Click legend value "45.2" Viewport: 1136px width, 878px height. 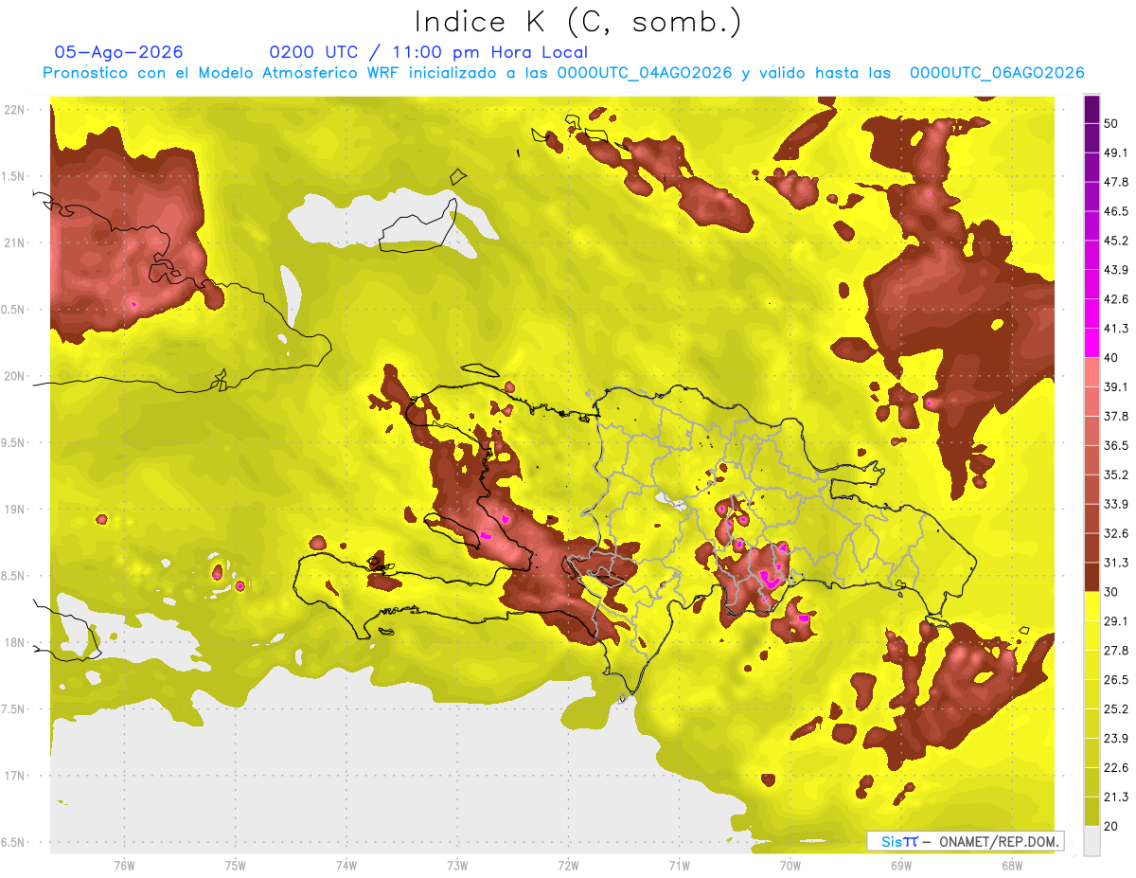pos(1115,241)
